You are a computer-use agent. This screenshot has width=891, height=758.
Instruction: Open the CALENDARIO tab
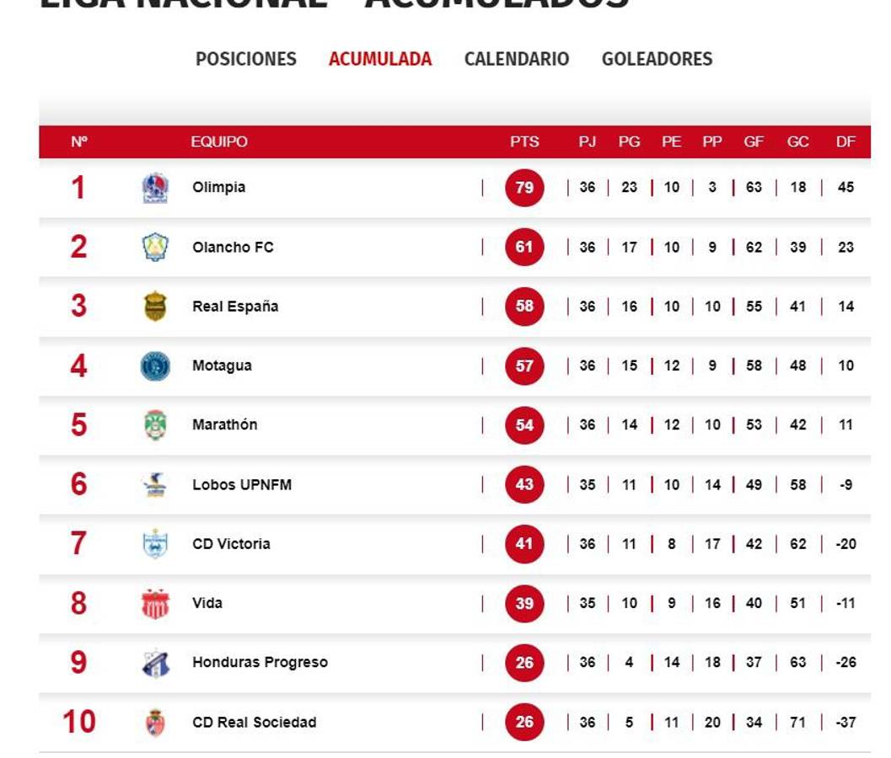point(517,59)
